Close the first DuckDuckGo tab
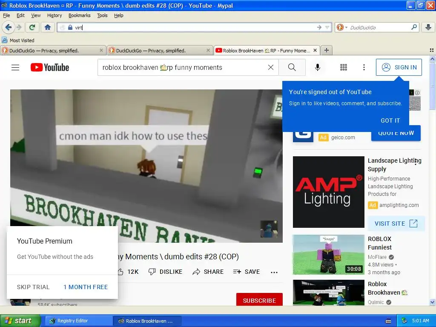Image resolution: width=436 pixels, height=327 pixels. tap(101, 50)
